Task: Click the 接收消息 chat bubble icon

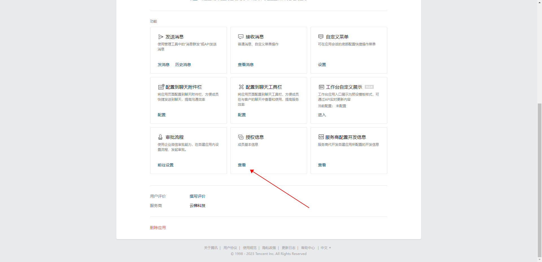Action: [241, 37]
